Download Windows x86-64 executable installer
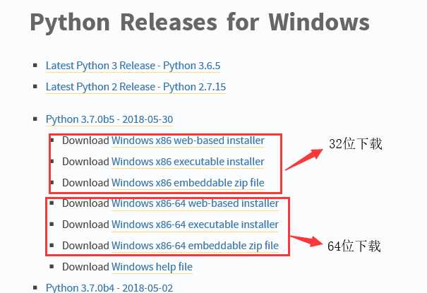Viewport: 427px width, 293px height. 195,225
